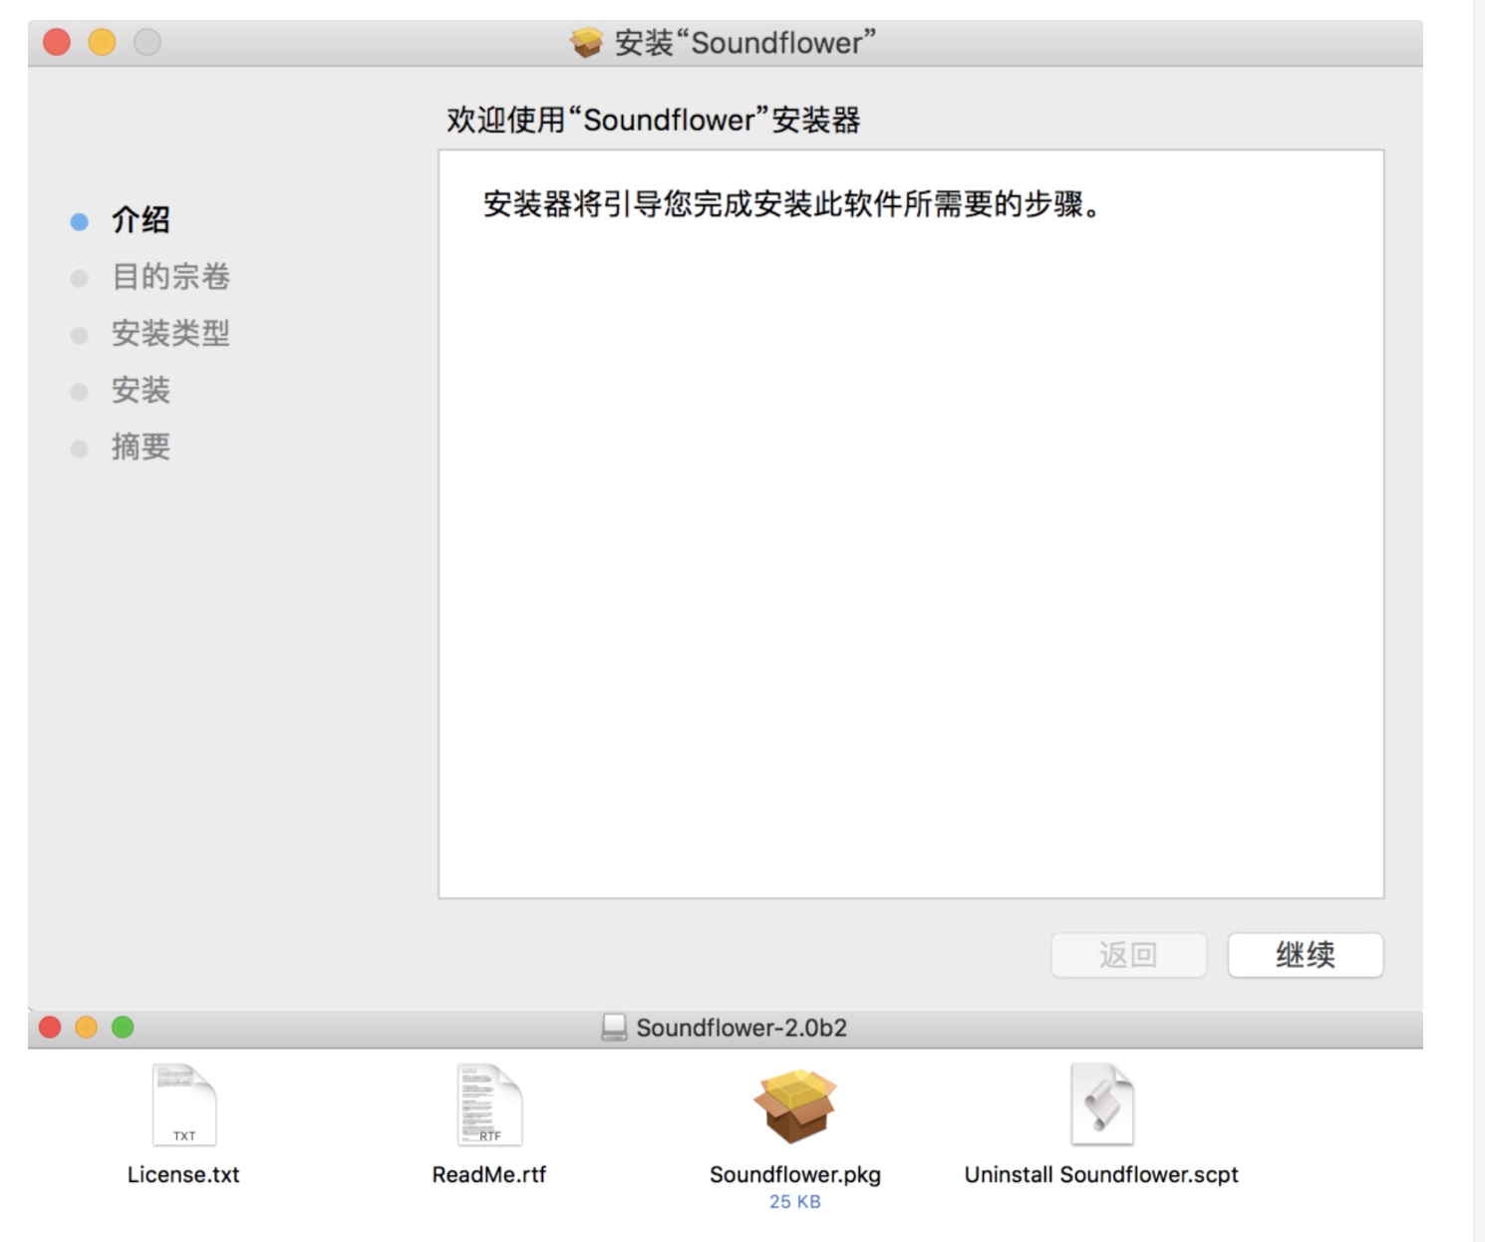Open the Soundflower.pkg package icon
Screen dimensions: 1485x1242
click(x=794, y=1105)
